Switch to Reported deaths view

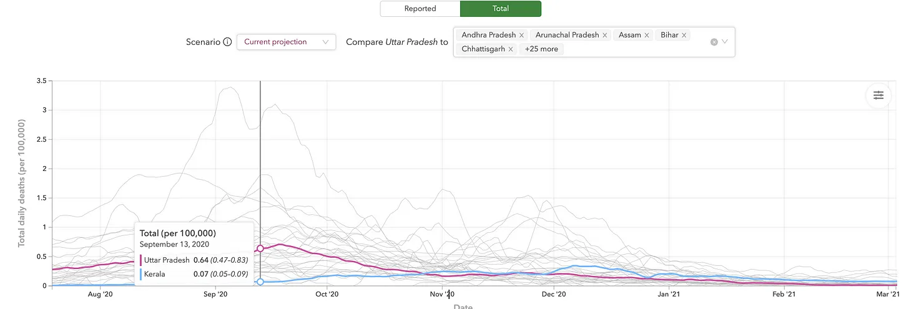click(x=420, y=9)
